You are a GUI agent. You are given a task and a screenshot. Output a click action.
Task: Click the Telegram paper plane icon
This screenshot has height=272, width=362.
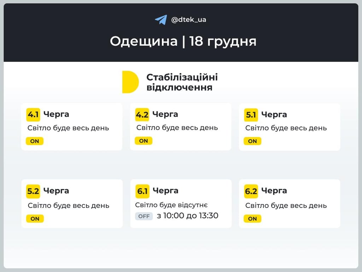(160, 20)
